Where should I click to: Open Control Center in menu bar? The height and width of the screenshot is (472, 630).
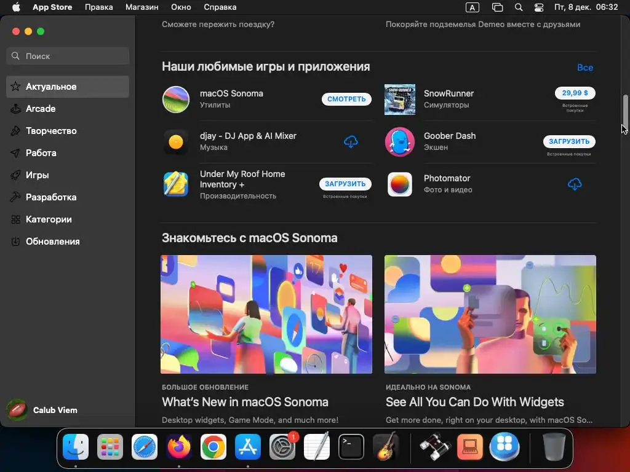point(539,7)
